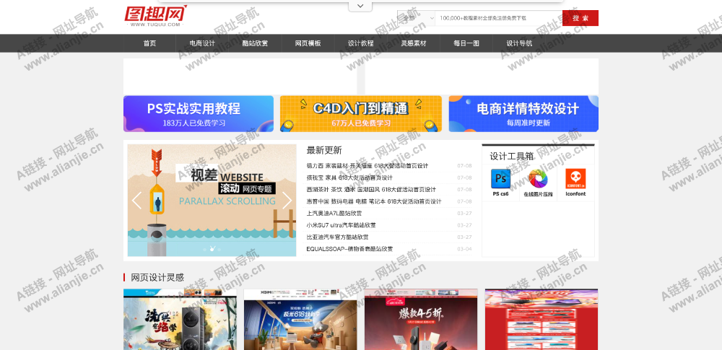Open 设计教程 navigation item
This screenshot has width=722, height=350.
pyautogui.click(x=360, y=43)
